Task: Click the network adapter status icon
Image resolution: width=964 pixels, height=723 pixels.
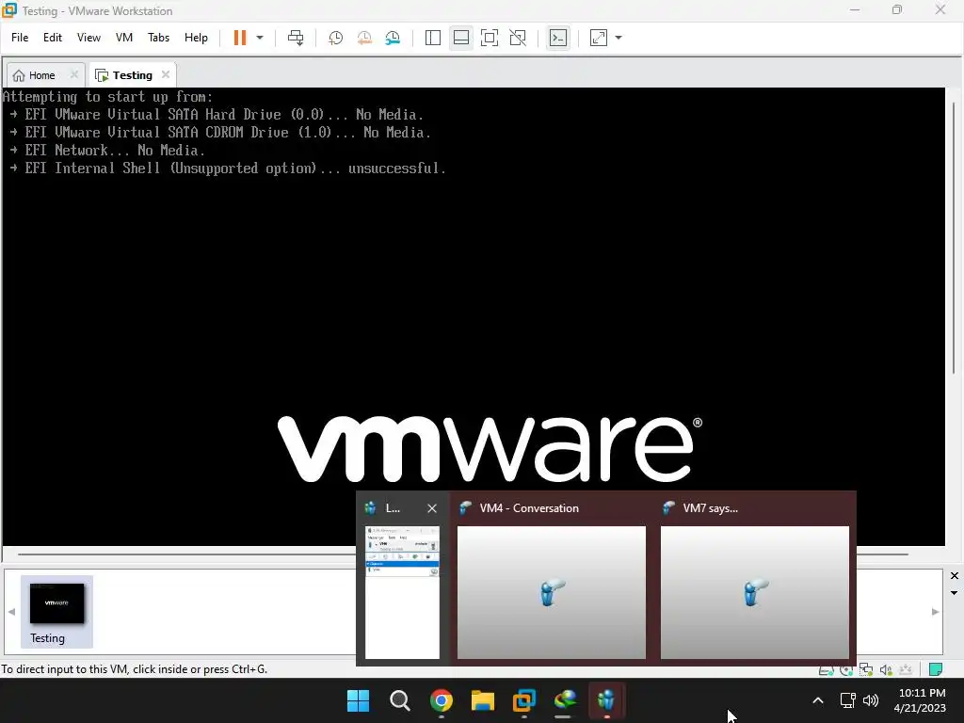Action: click(866, 669)
